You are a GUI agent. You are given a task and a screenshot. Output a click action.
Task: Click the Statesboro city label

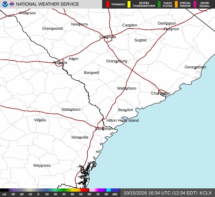coord(71,109)
